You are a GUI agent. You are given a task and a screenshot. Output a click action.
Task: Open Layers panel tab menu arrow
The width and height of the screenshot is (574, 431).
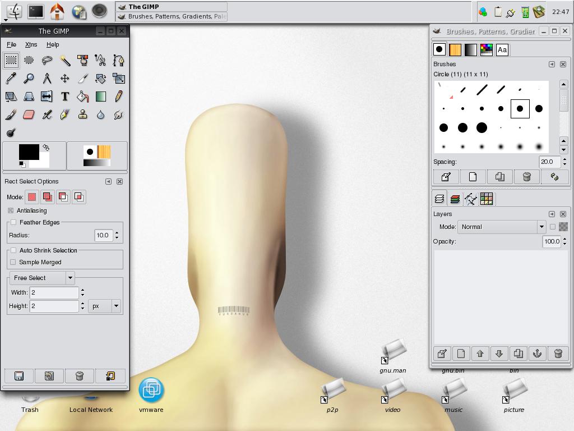pos(552,214)
